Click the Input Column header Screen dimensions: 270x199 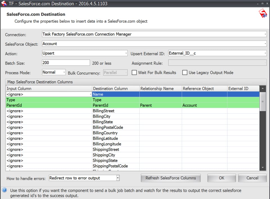pyautogui.click(x=49, y=89)
